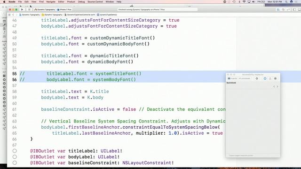Choose the target host in Accessibility Inspector
301x169 pixels.
[232, 78]
